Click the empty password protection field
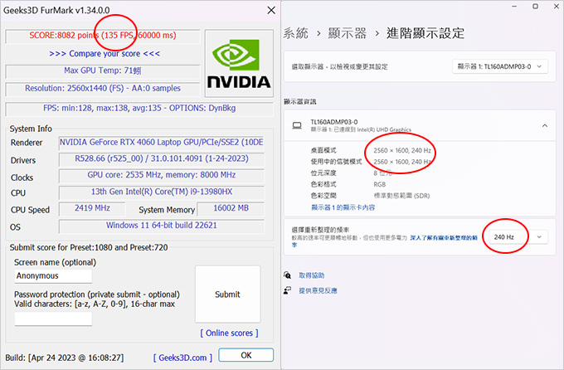Screen dimensions: 564x370 pyautogui.click(x=53, y=319)
